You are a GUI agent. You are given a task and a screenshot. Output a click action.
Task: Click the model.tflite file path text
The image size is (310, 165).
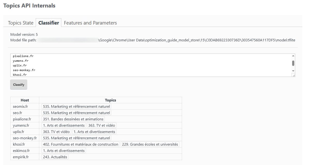[152, 40]
